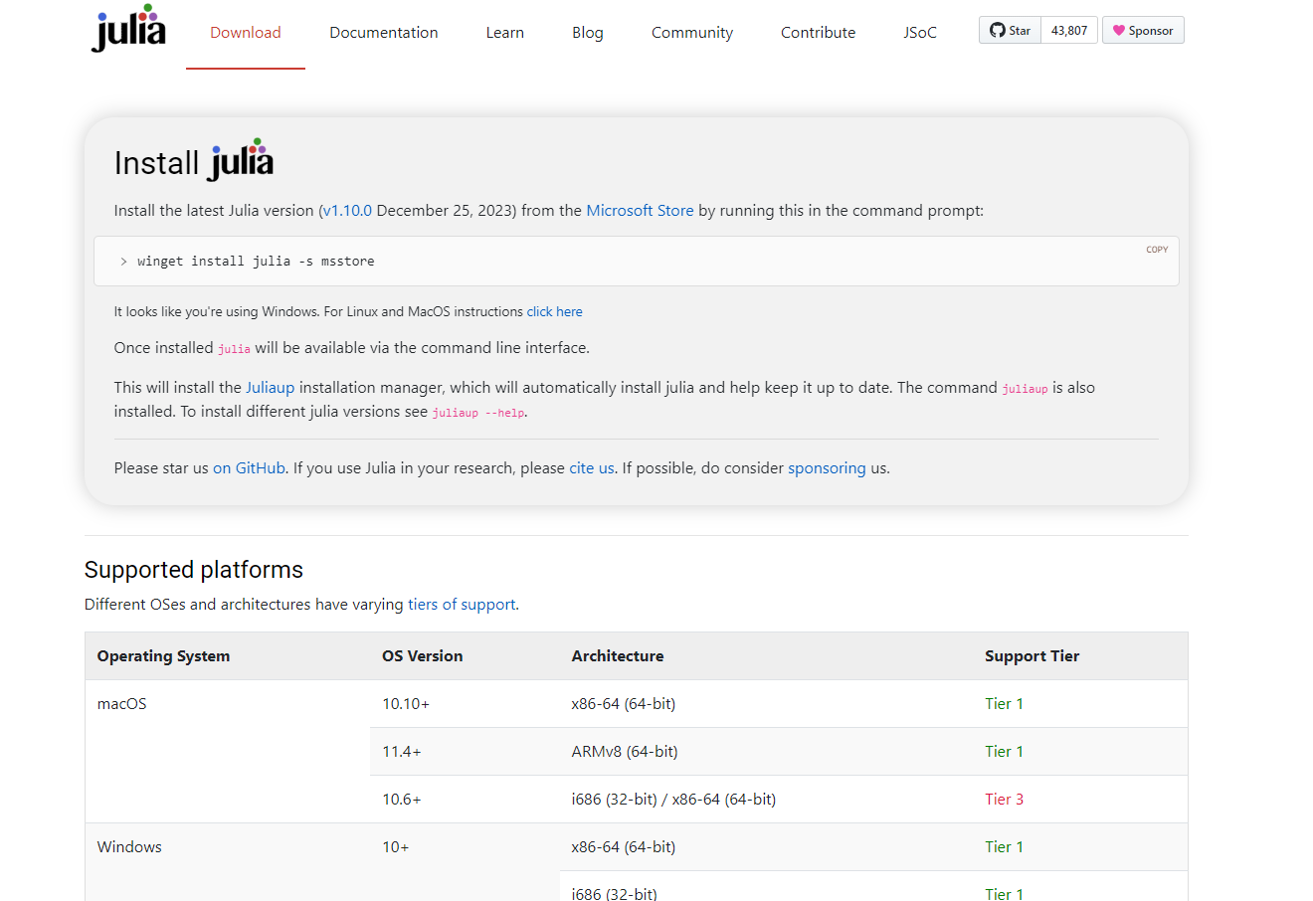
Task: Click the Julia logo in Install heading
Action: [x=241, y=159]
